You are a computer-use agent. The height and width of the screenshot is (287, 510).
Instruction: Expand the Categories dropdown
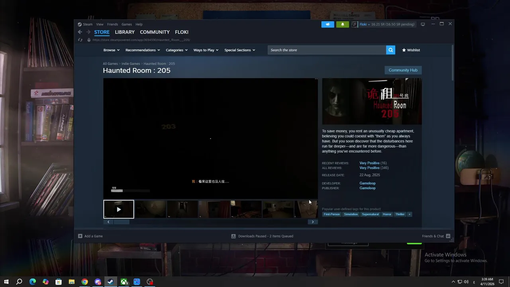pyautogui.click(x=177, y=50)
